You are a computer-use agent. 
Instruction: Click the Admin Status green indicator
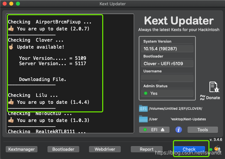[146, 93]
